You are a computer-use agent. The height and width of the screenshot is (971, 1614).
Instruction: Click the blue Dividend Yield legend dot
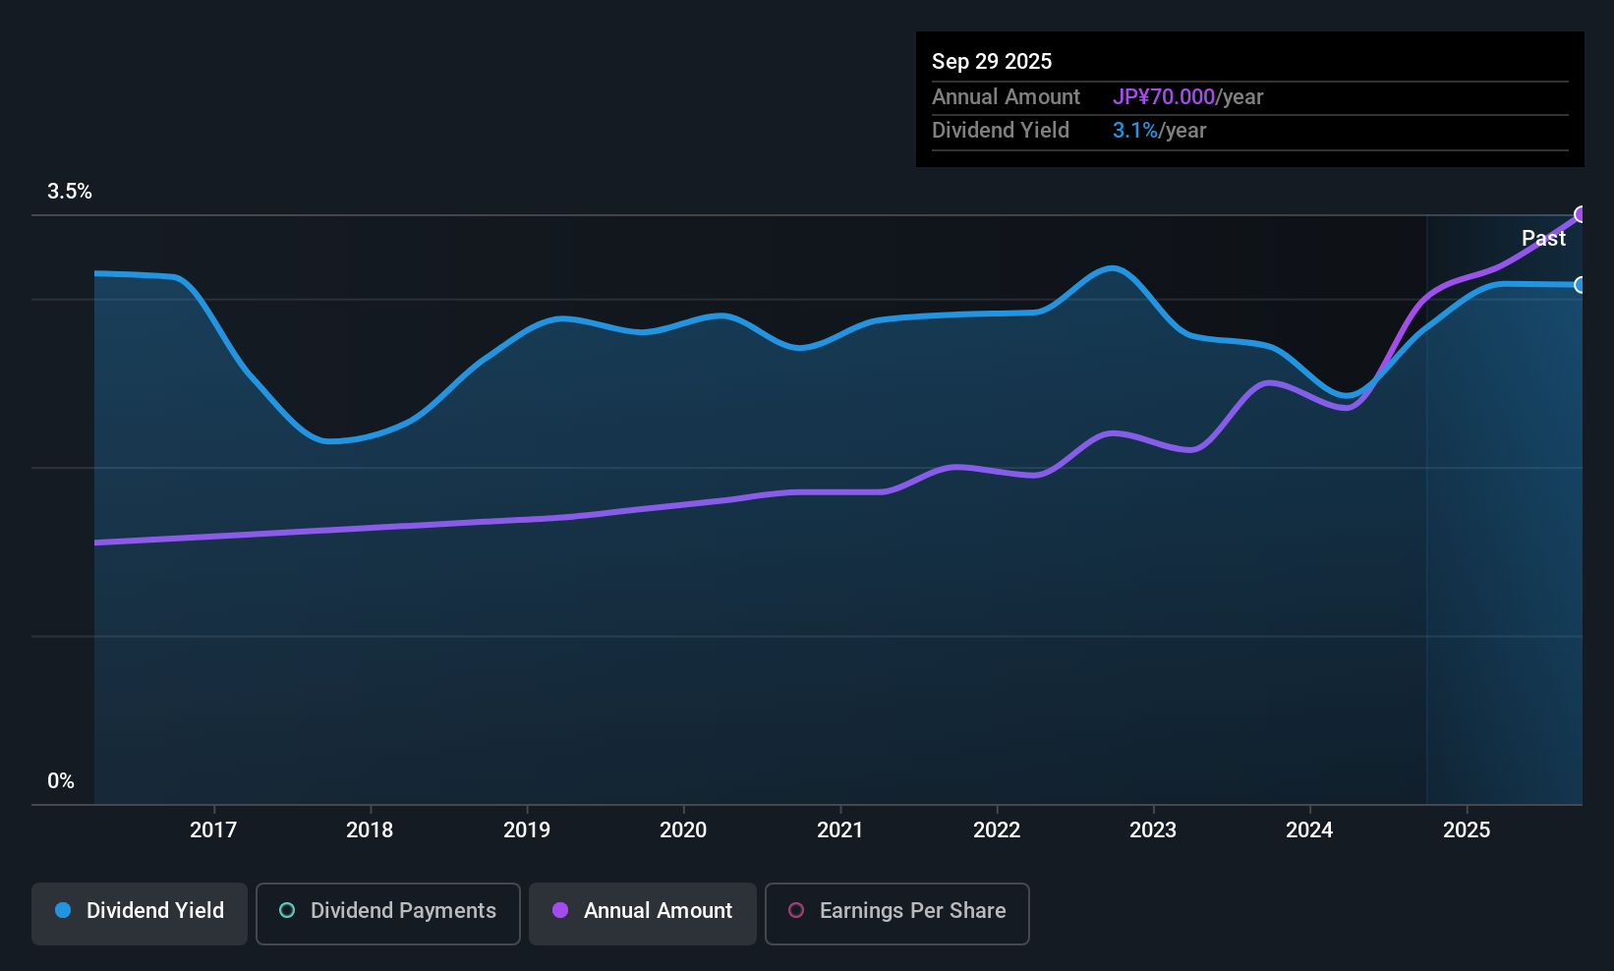pos(63,911)
